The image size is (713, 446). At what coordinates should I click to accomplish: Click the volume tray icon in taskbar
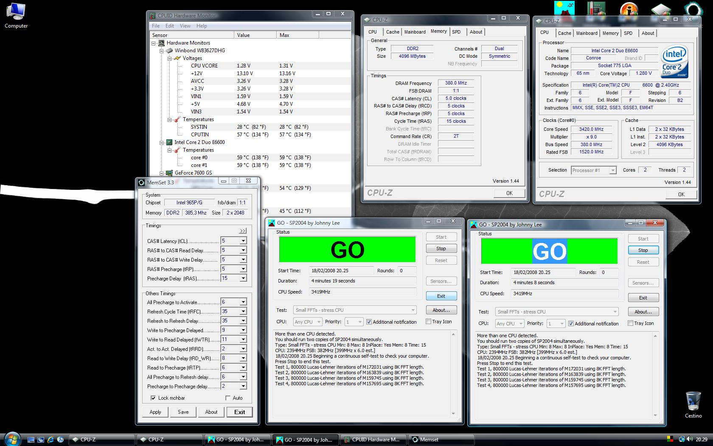(689, 440)
